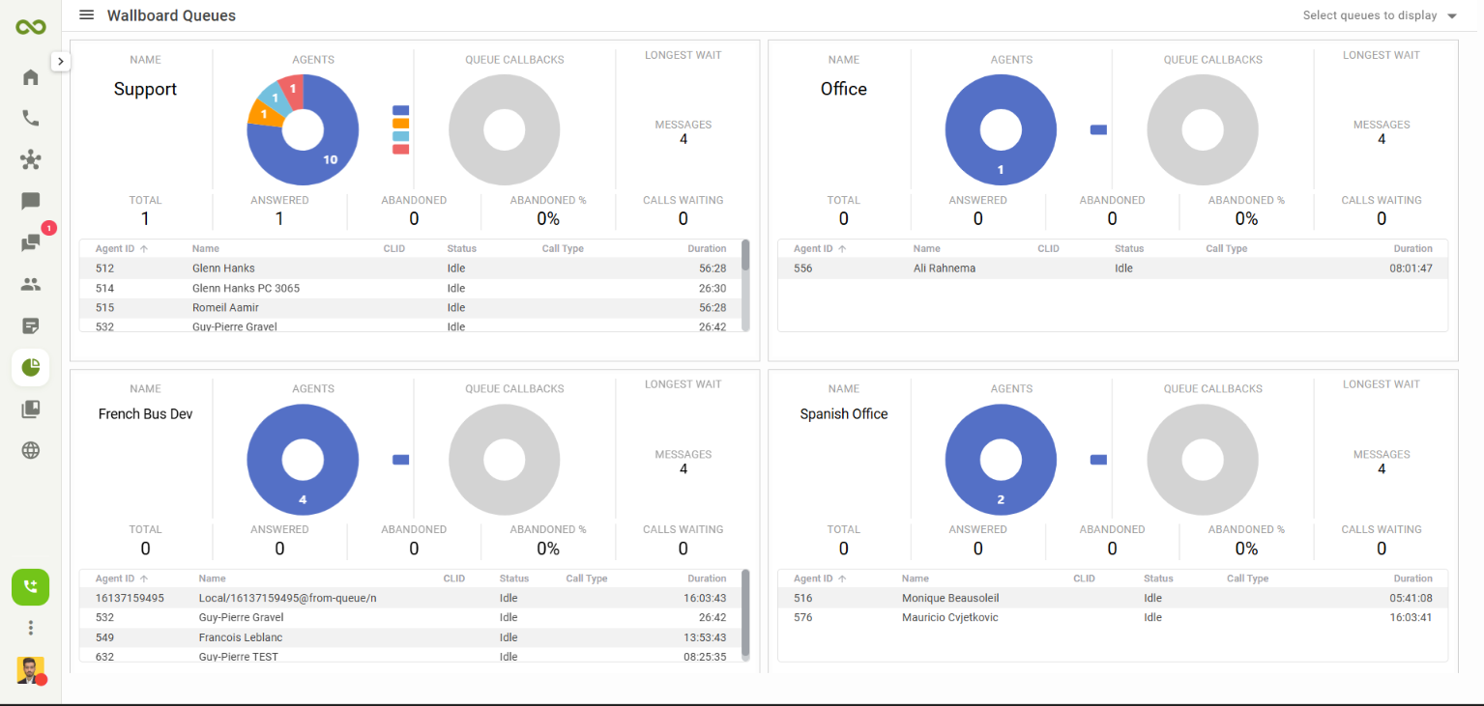1484x706 pixels.
Task: Click the orange legend swatch in Support
Action: point(401,124)
